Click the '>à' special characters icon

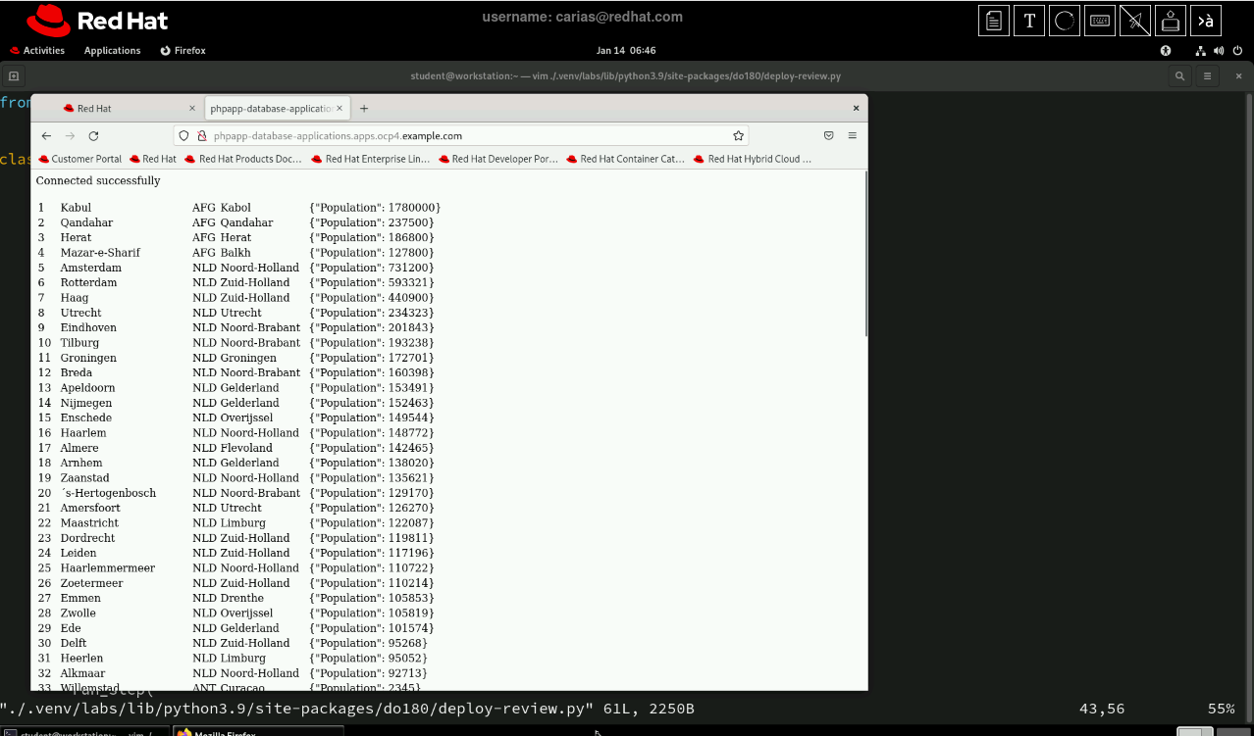[1206, 21]
